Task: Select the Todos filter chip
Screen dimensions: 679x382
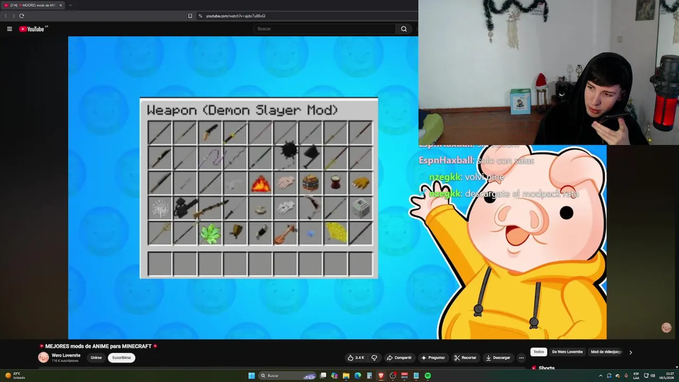Action: (538, 352)
